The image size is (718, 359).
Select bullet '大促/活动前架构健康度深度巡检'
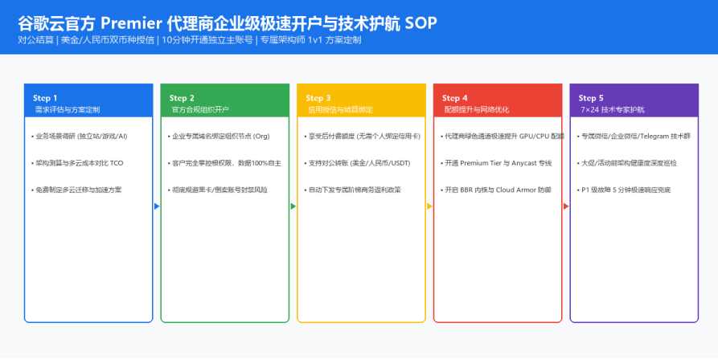click(x=627, y=163)
